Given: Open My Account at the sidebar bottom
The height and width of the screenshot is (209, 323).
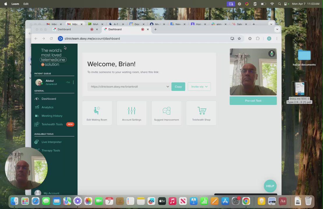Looking at the screenshot, I should [x=51, y=193].
